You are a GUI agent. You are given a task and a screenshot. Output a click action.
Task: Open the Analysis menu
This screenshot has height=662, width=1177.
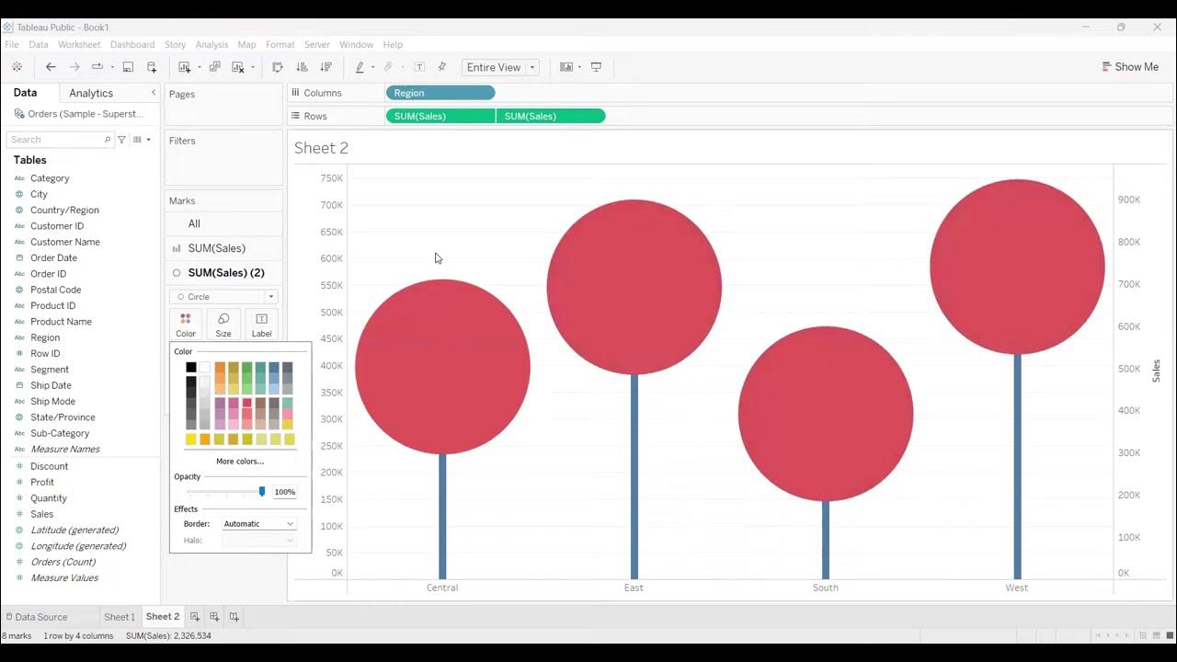click(211, 44)
